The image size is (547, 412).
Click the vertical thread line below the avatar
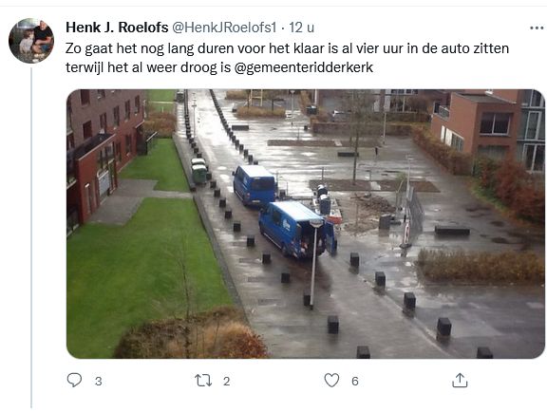31,238
